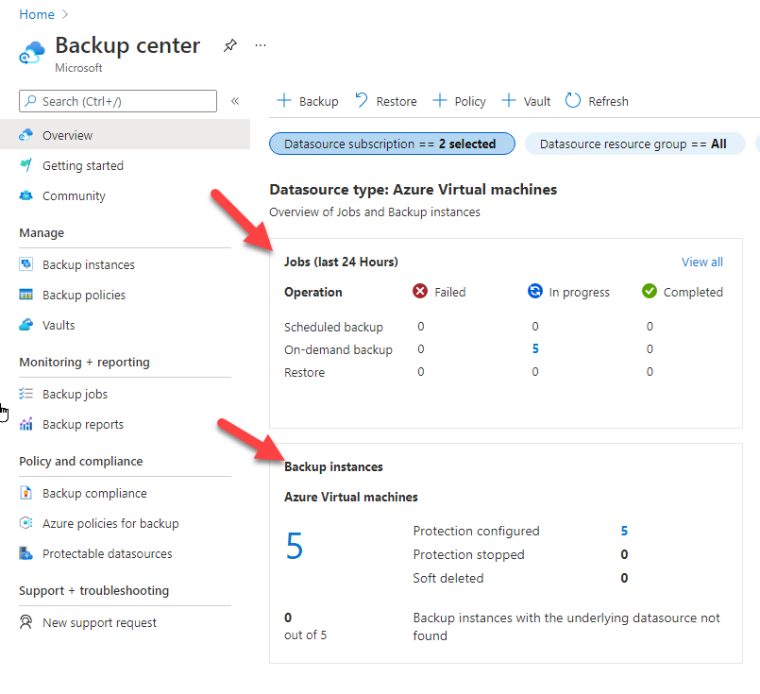Click the Backup jobs checklist icon
Viewport: 760px width, 694px height.
25,394
